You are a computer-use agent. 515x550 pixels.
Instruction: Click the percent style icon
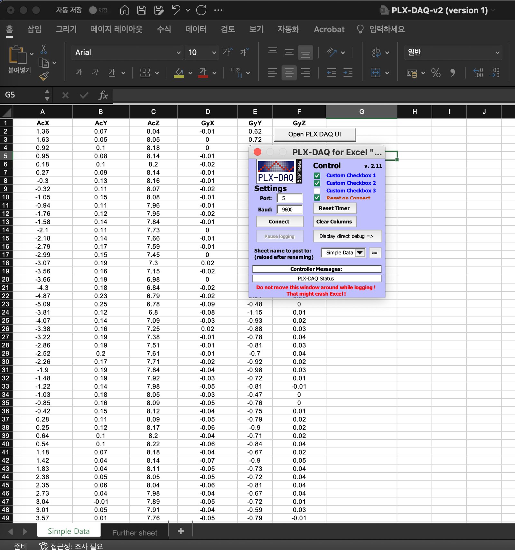point(436,73)
